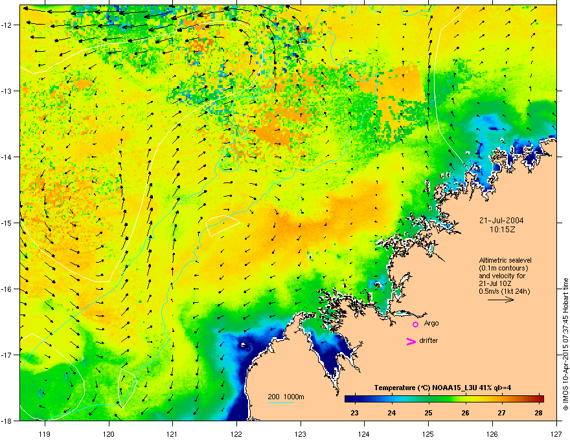Click the longitude 120 axis label
Viewport: 570px width, 440px height.
[x=109, y=434]
